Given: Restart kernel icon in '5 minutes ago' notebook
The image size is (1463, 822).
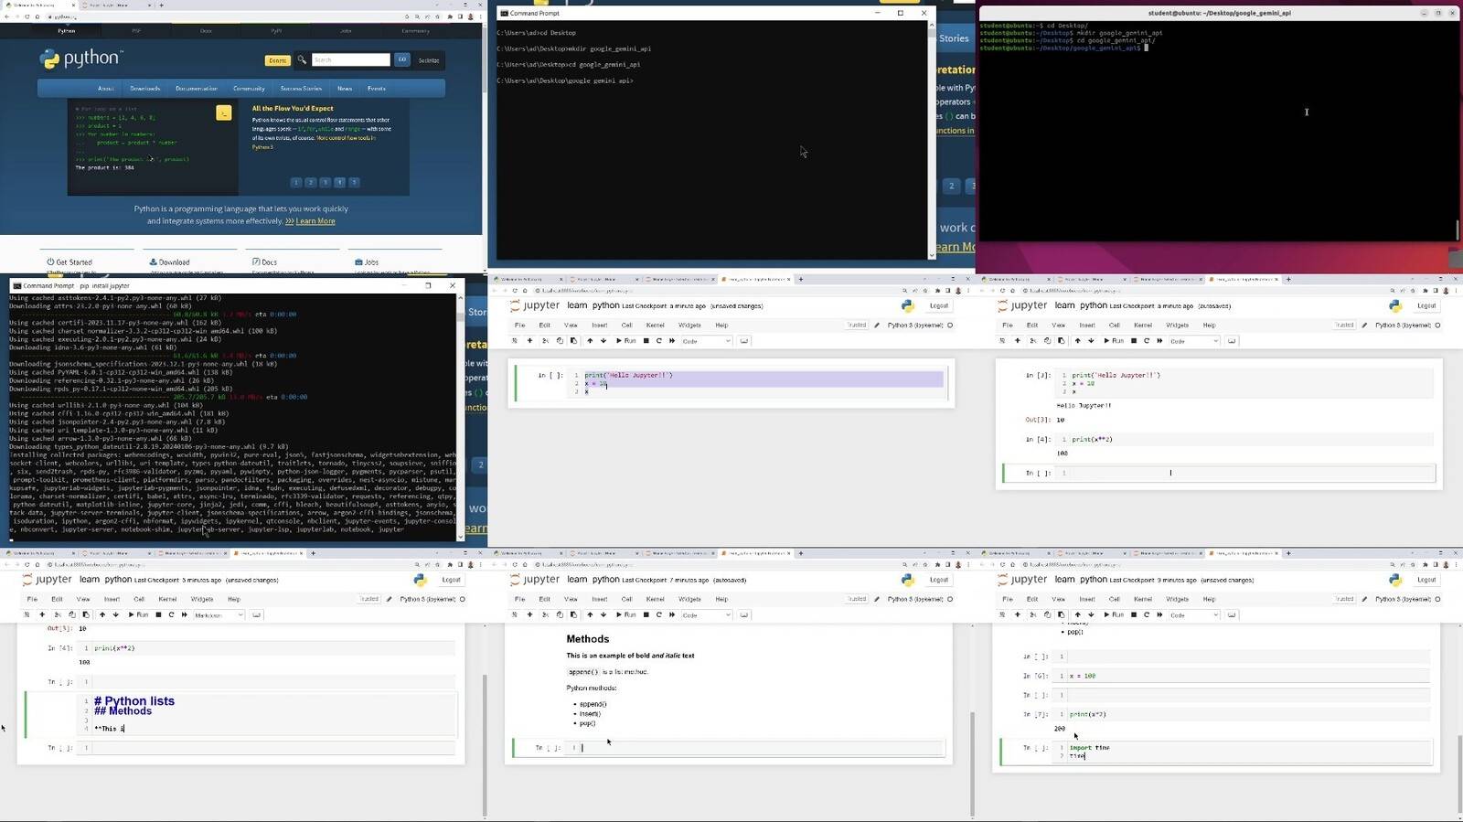Looking at the screenshot, I should [171, 615].
